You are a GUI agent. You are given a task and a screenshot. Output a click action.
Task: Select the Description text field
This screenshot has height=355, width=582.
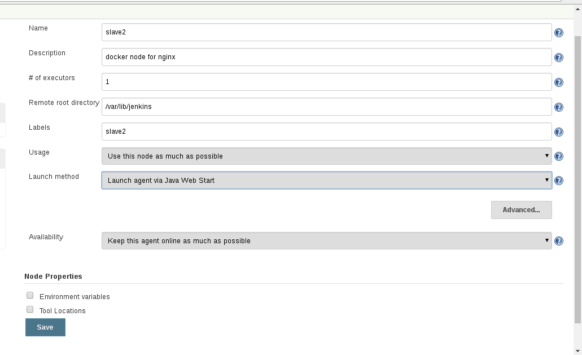(x=326, y=57)
